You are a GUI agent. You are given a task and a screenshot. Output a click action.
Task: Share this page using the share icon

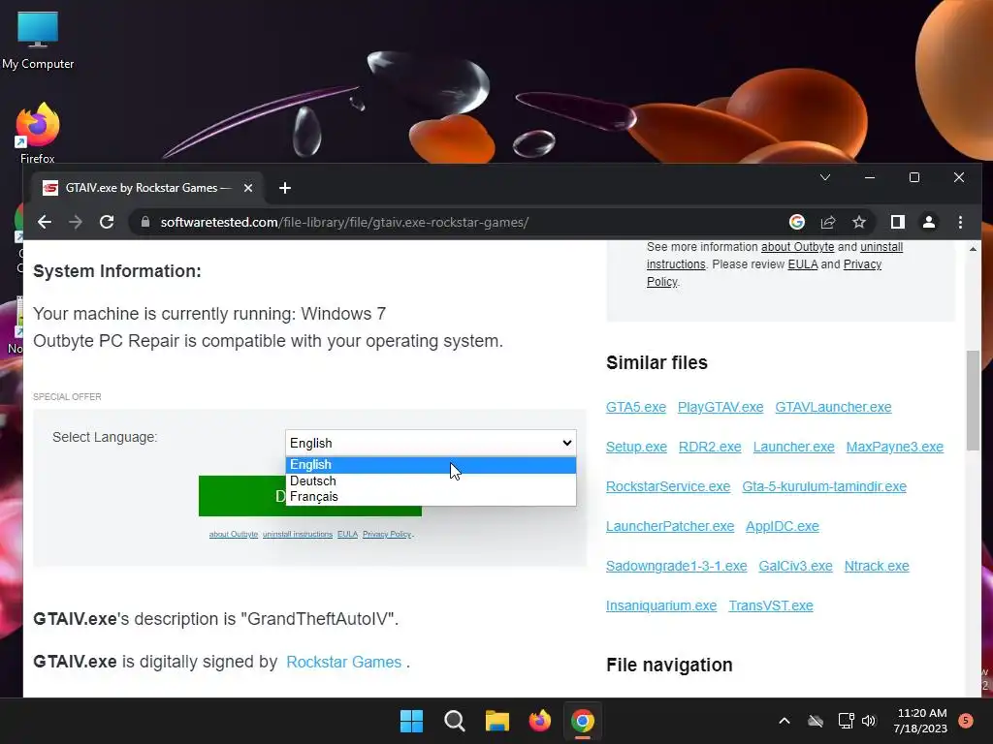[x=828, y=222]
